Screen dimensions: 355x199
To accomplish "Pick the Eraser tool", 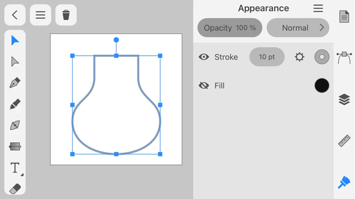I will pyautogui.click(x=15, y=189).
